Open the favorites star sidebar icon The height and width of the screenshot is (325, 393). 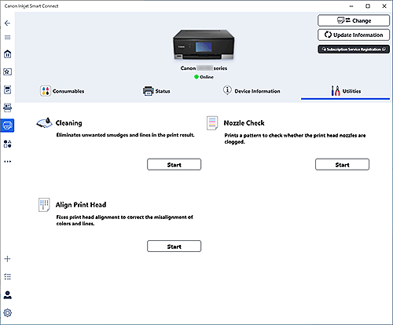7,71
